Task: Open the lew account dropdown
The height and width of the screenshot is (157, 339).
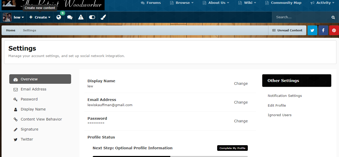Action: pos(19,17)
